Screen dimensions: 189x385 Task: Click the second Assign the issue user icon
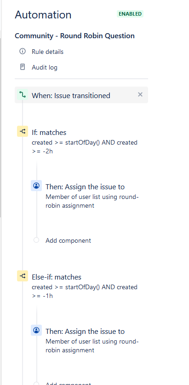tap(36, 330)
